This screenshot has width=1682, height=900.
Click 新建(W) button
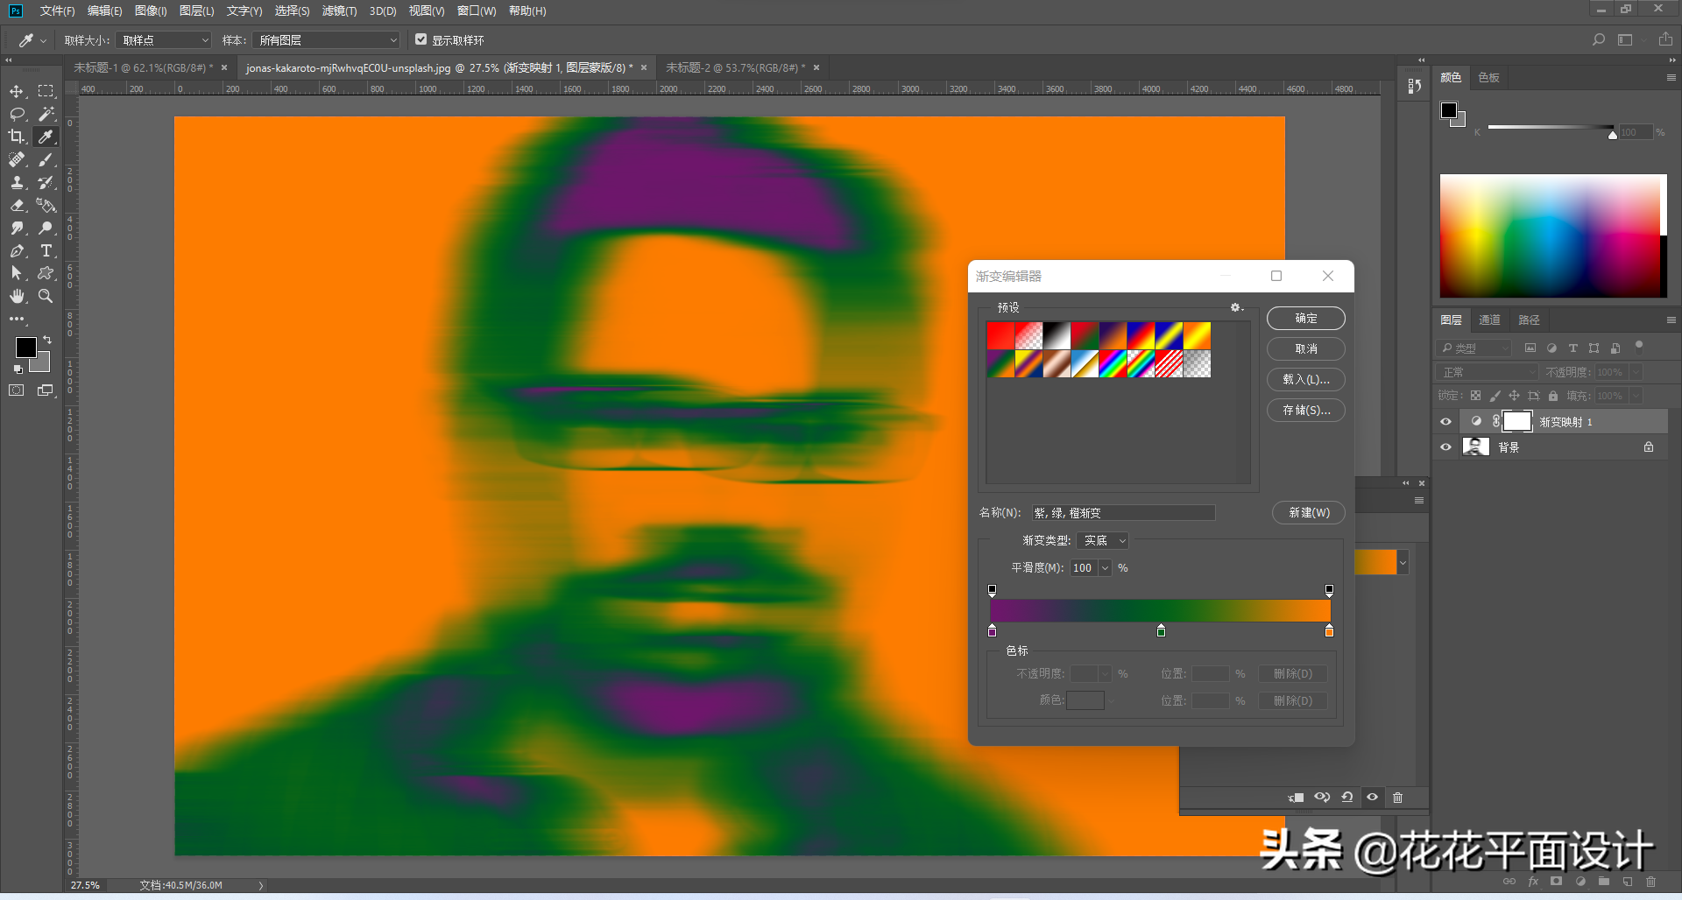[x=1309, y=513]
